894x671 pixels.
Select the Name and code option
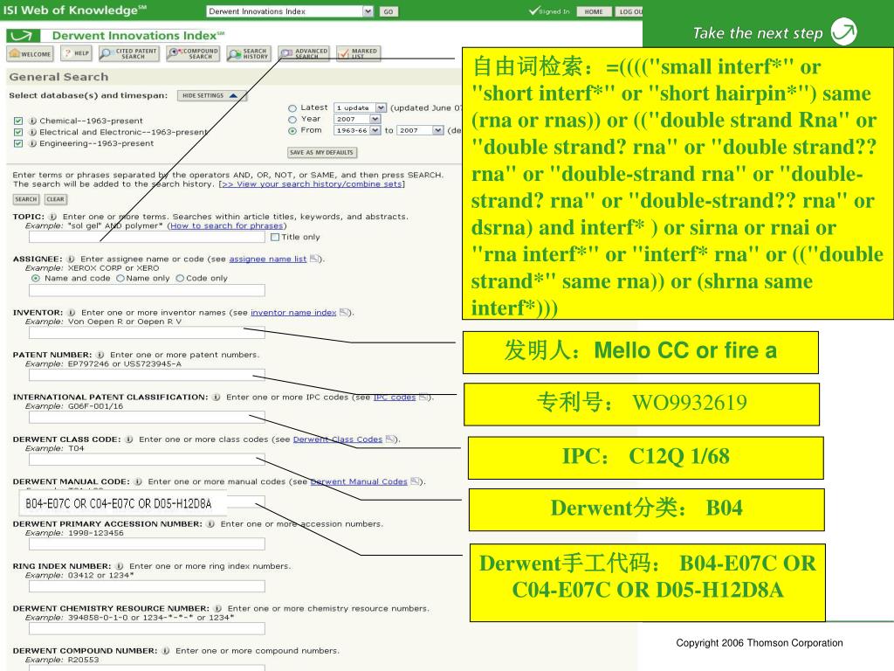tap(36, 279)
